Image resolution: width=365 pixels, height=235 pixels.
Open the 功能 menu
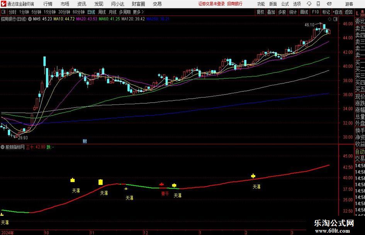(x=261, y=4)
